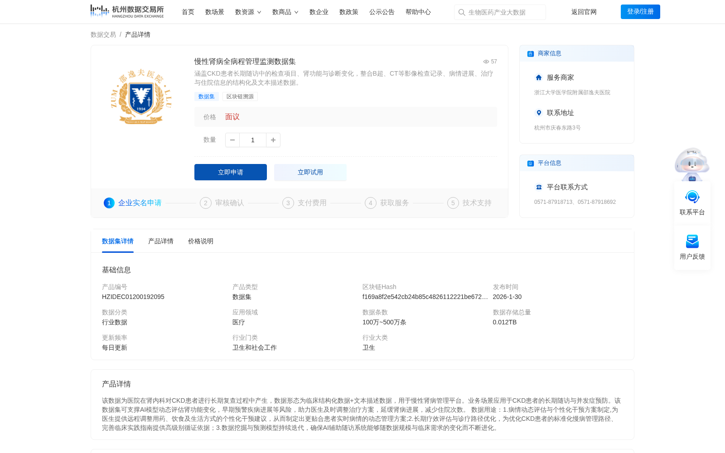725x453 pixels.
Task: Click the 卫生和社会工作 industry value
Action: click(x=255, y=347)
